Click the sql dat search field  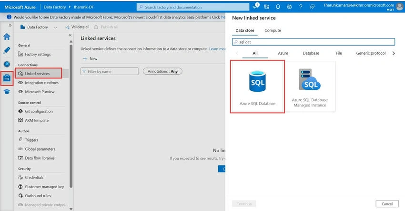[x=314, y=42]
